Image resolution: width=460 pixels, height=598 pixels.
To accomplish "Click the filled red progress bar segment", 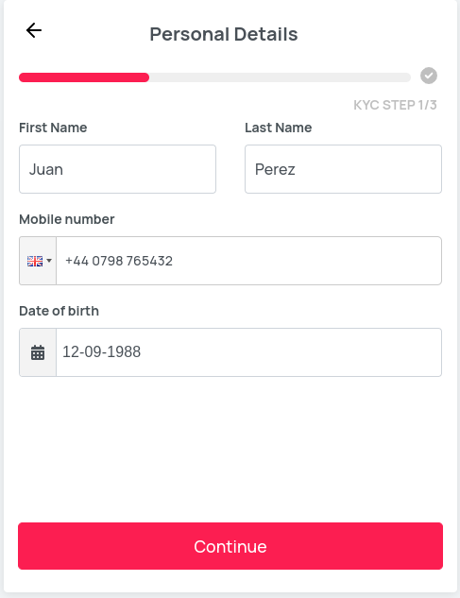I will tap(84, 77).
